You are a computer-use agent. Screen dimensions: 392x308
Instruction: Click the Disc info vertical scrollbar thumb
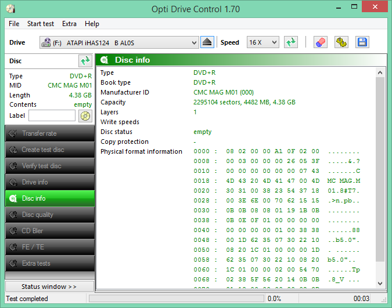[x=380, y=169]
